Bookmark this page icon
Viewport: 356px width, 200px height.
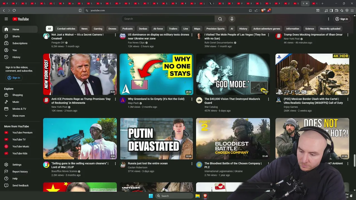click(x=80, y=10)
